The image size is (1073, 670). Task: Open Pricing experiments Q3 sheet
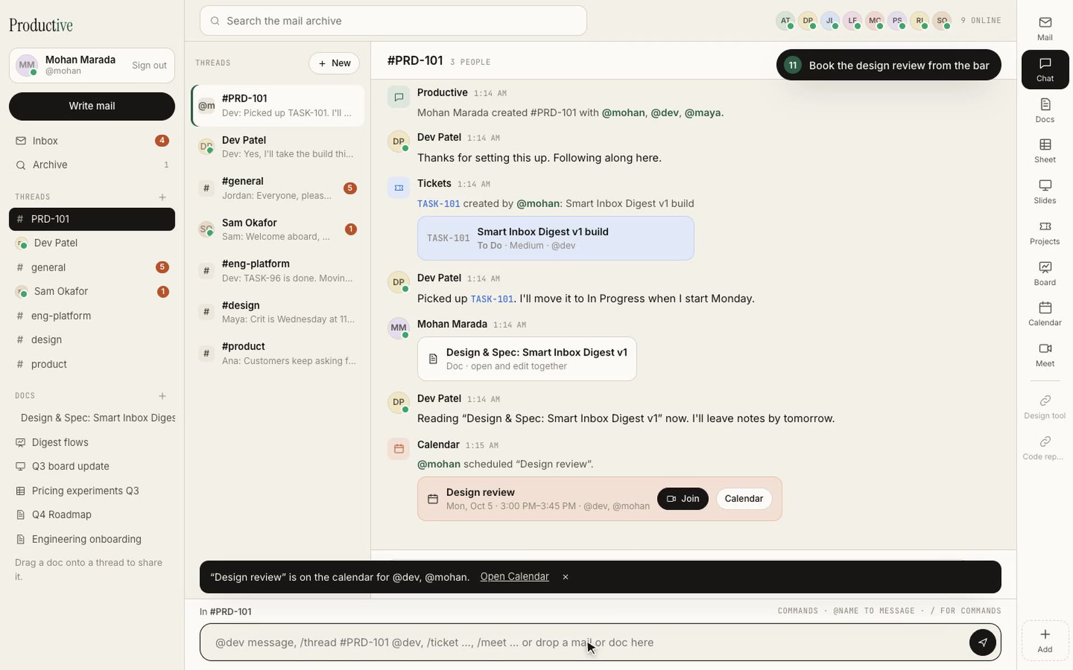(92, 491)
